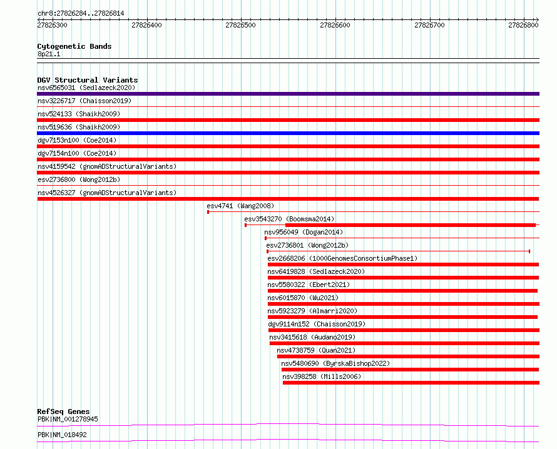This screenshot has width=557, height=449.
Task: Open nsv398258 (Mills2006) variant label
Action: click(322, 376)
